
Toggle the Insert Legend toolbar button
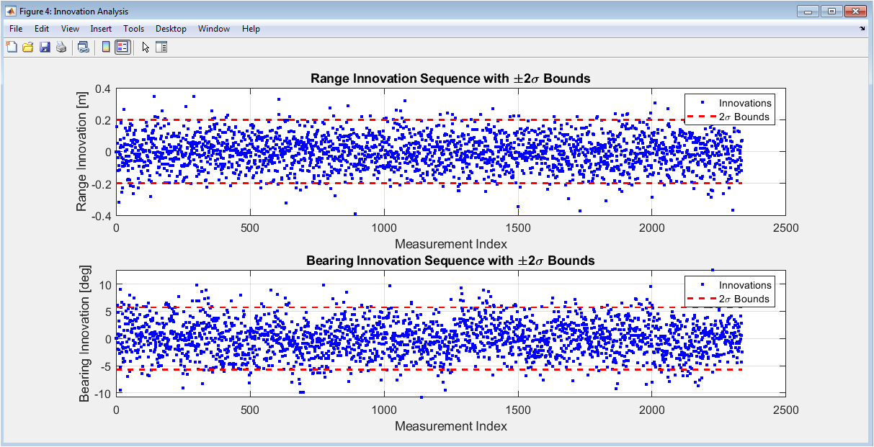pos(122,48)
